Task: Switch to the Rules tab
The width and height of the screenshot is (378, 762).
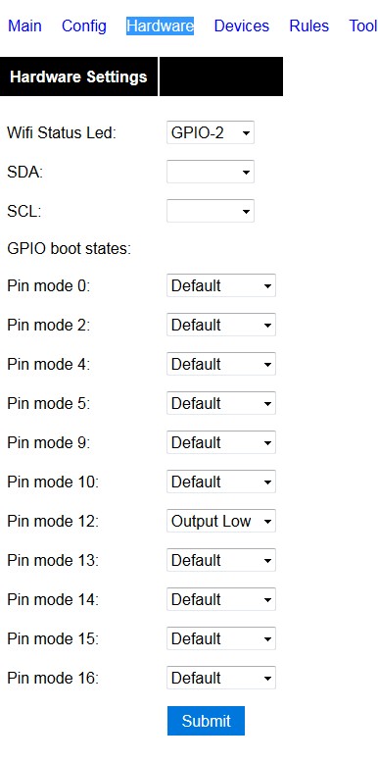Action: [x=309, y=25]
